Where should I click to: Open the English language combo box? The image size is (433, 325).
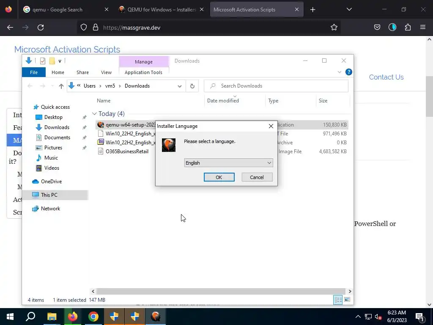(x=228, y=163)
